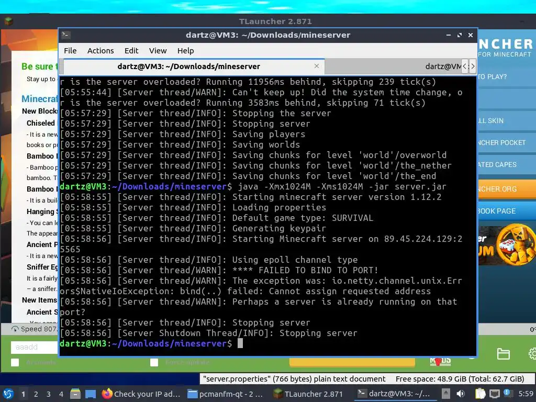
Task: Switch to workspace 3
Action: [49, 394]
